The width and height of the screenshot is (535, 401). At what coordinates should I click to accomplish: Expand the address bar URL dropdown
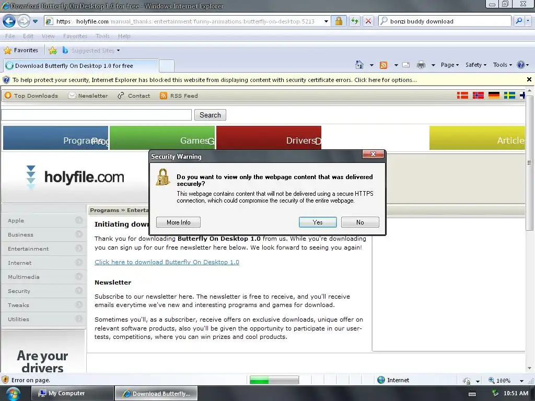coord(326,21)
